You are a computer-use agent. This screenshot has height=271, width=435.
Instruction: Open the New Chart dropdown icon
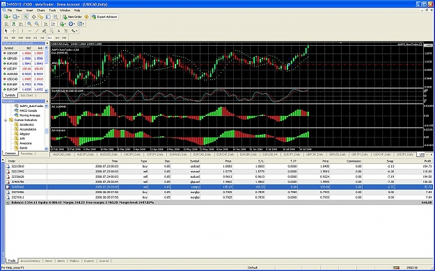(6, 17)
